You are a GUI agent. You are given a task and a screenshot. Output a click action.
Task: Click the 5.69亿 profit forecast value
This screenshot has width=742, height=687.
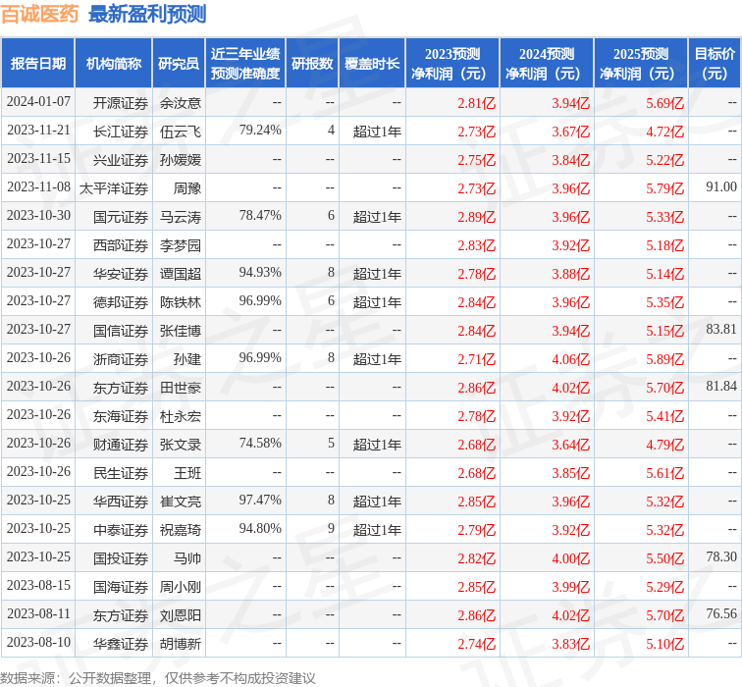[x=664, y=103]
